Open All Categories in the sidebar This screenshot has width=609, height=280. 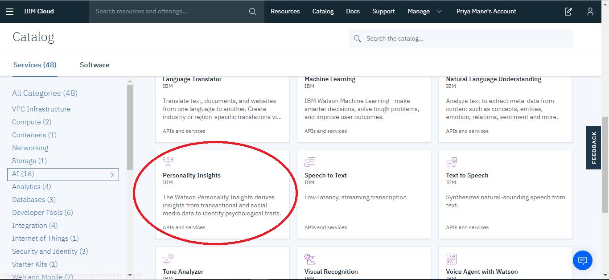click(x=45, y=93)
